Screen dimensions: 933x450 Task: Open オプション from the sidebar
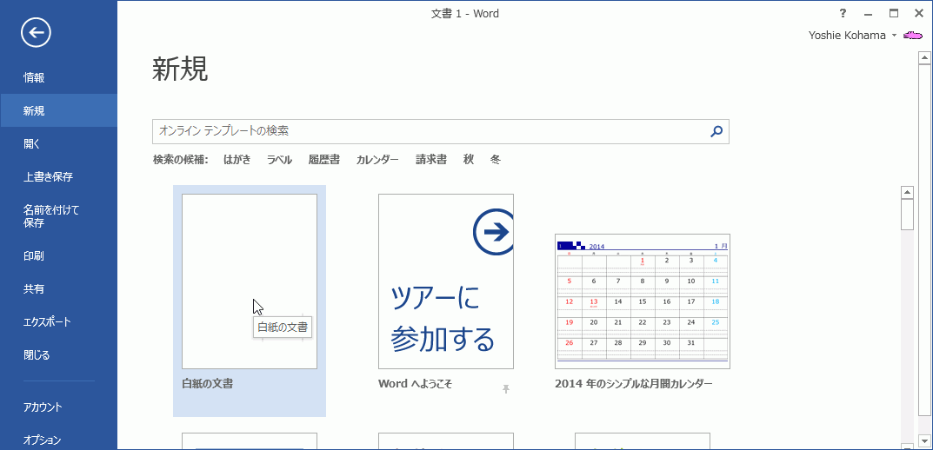[x=58, y=440]
